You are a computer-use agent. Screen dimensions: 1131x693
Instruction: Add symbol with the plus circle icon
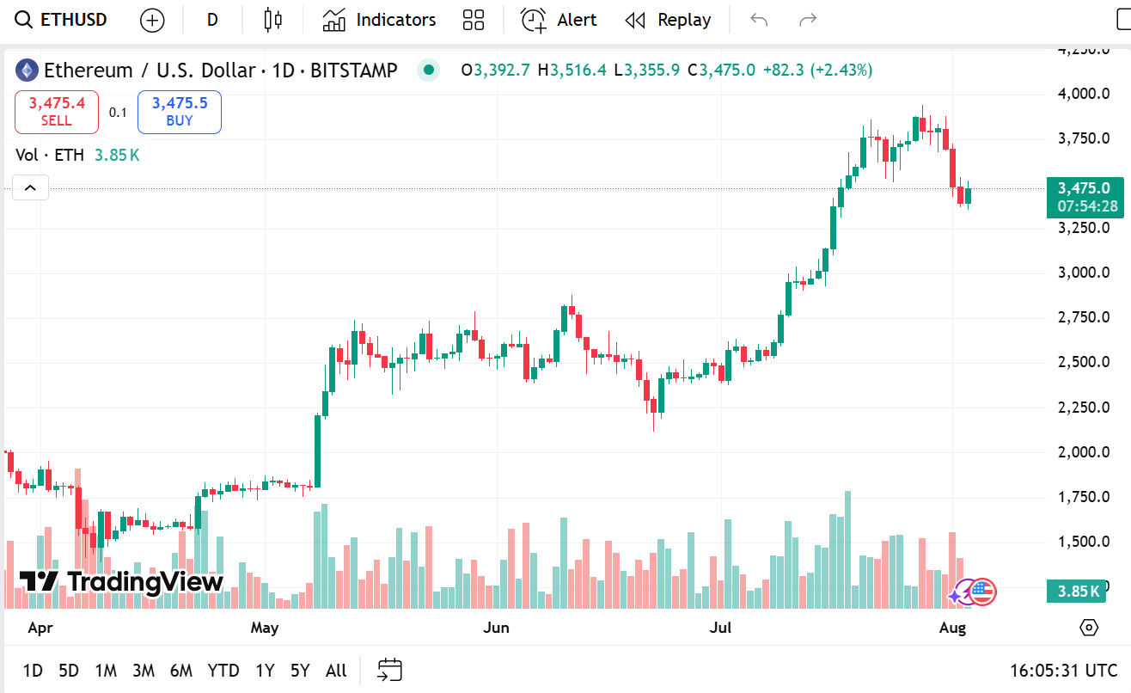pos(152,20)
